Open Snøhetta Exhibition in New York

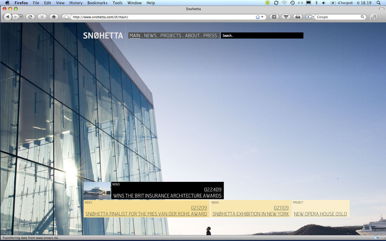tap(251, 214)
